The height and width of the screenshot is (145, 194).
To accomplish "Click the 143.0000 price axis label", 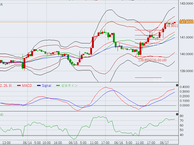I will click(186, 4).
